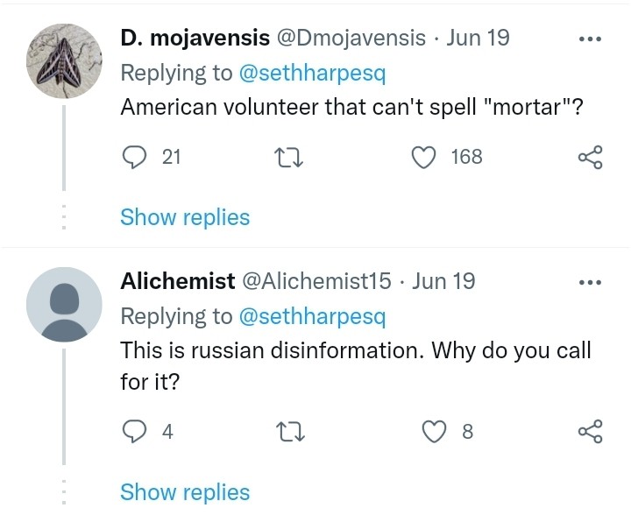Retweet the Alichemist tweet

click(287, 432)
